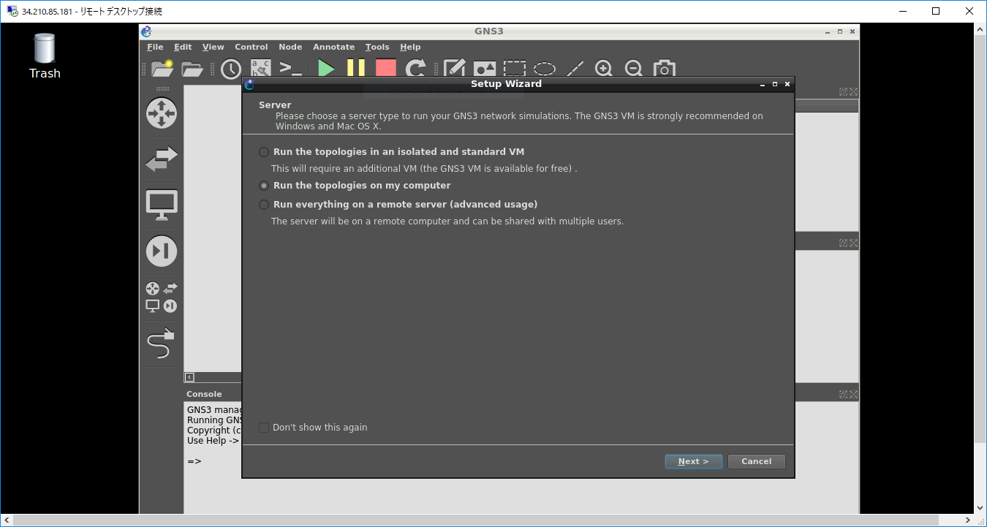Stop all devices with red square icon

click(x=385, y=69)
